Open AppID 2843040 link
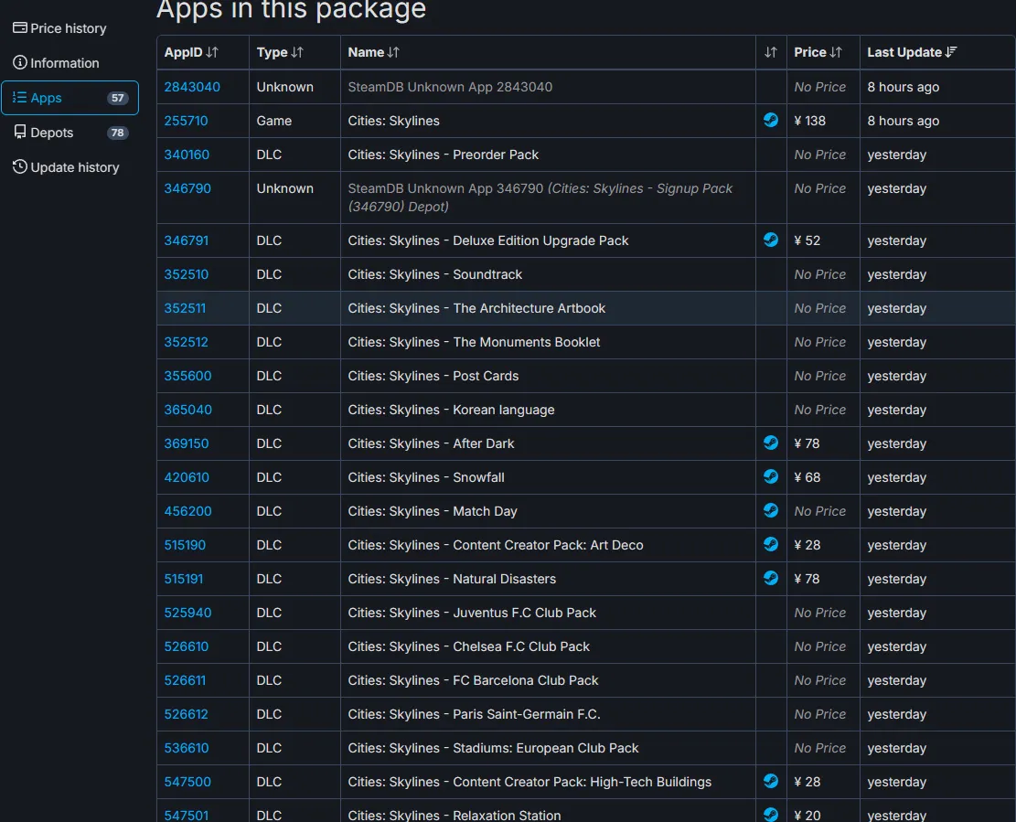1016x822 pixels. pyautogui.click(x=192, y=87)
